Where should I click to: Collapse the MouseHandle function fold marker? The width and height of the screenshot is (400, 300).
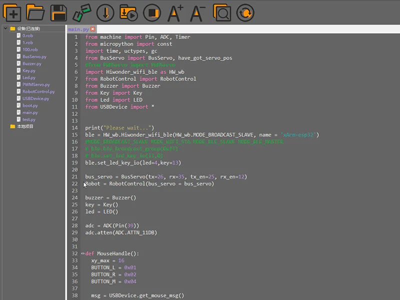(82, 253)
